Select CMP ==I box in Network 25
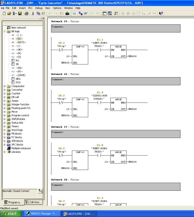Screen dimensions: 194x217 tap(80, 55)
